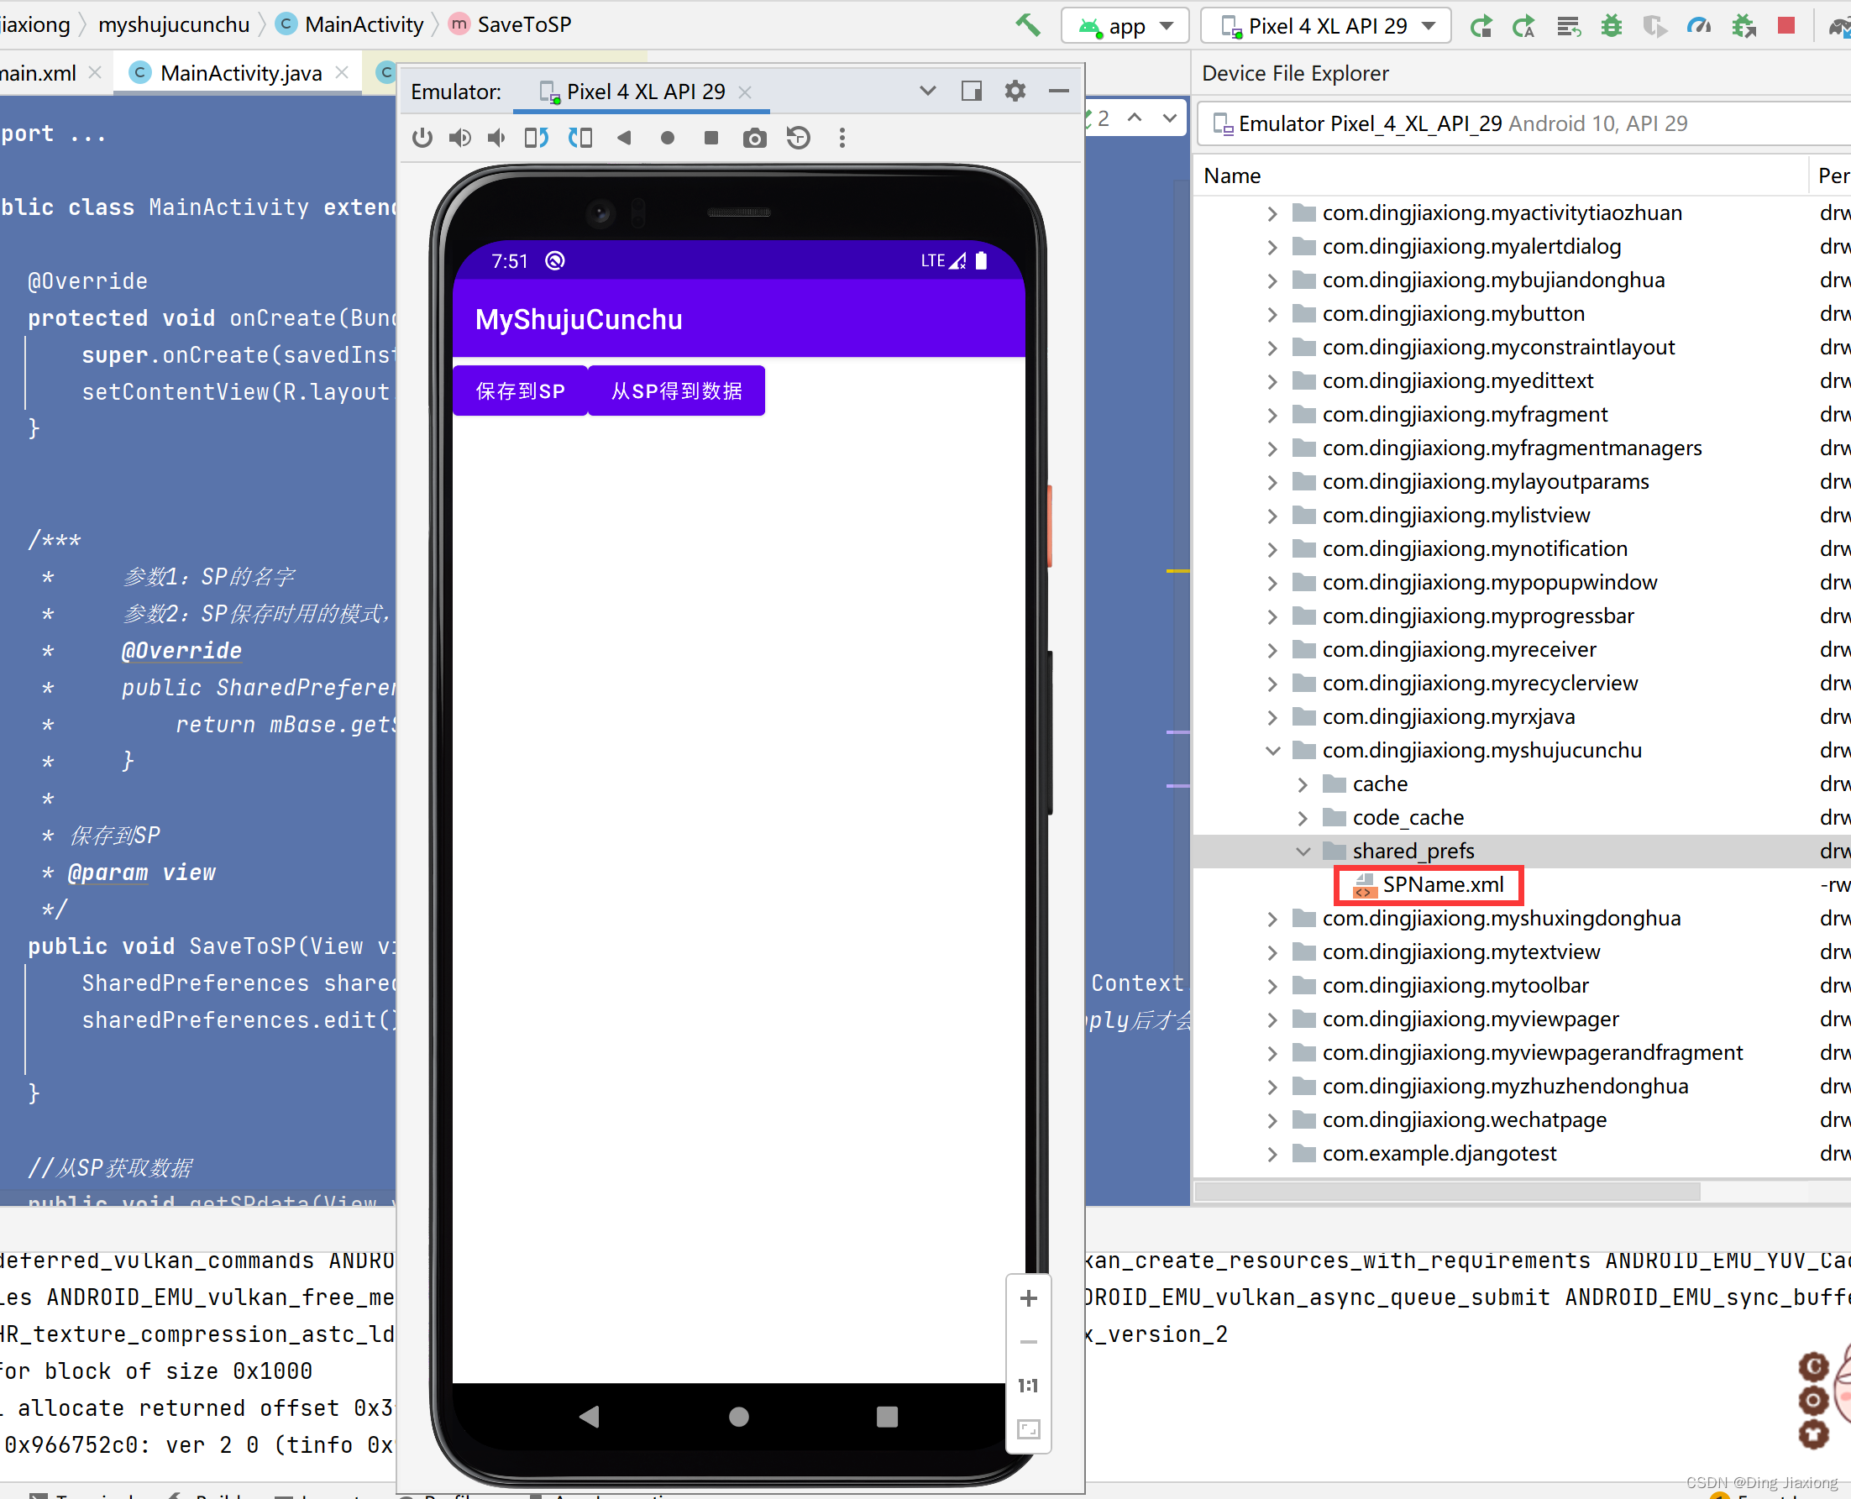The height and width of the screenshot is (1499, 1851).
Task: Click the Run app rerun icon
Action: [1481, 26]
